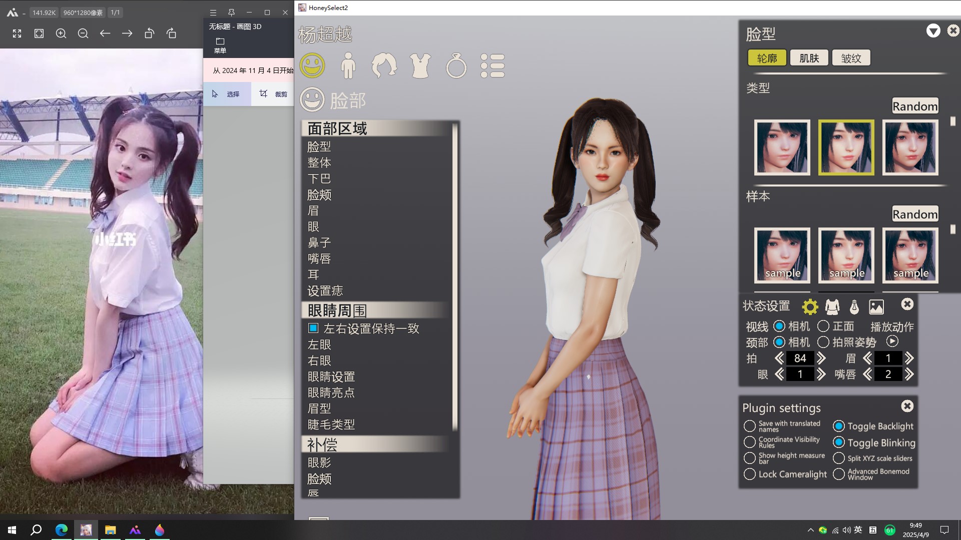Click the Random button under 类型
961x540 pixels.
pos(914,106)
